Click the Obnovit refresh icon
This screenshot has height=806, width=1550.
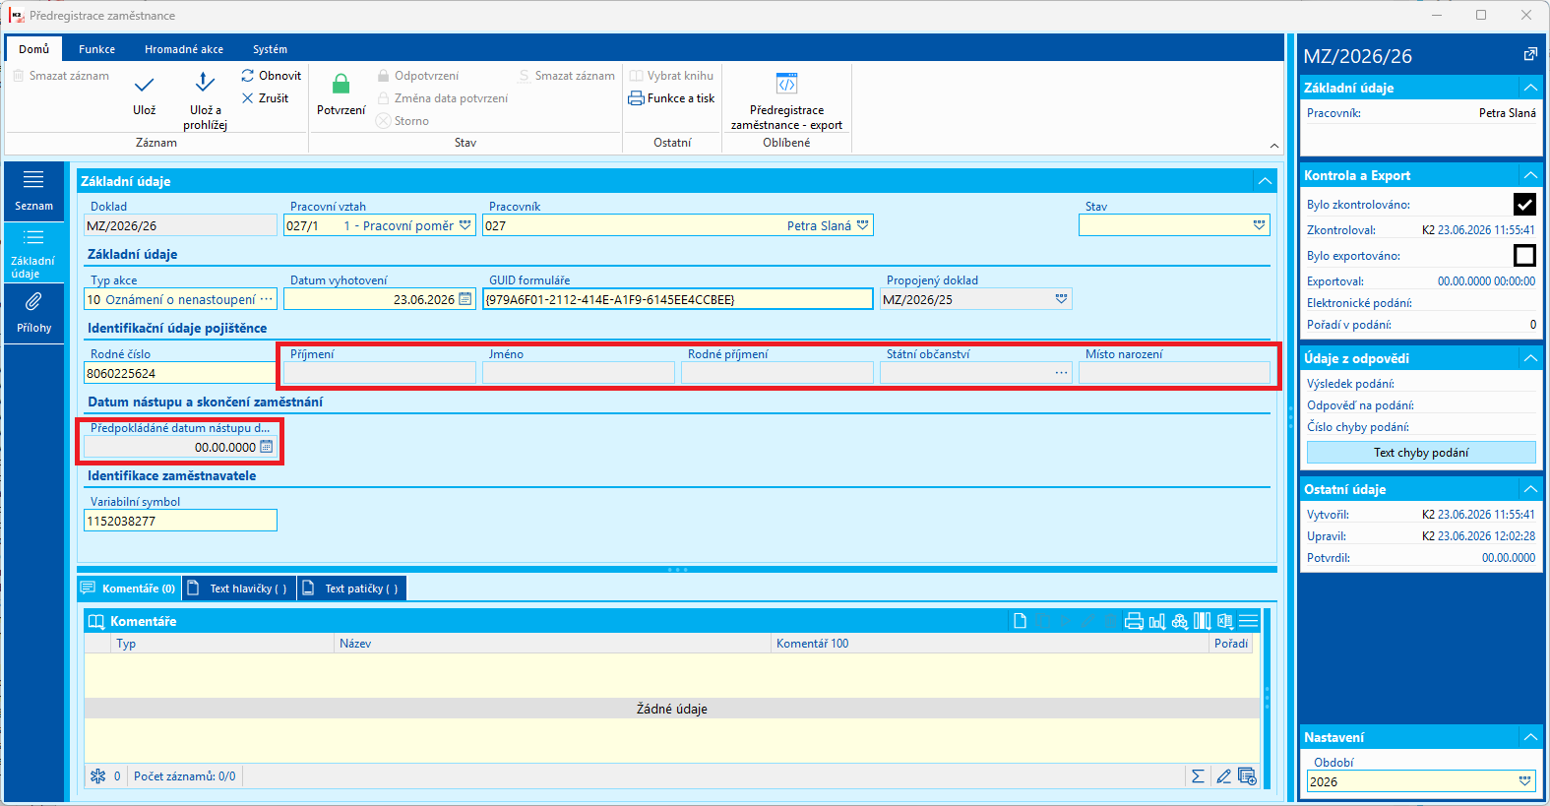click(x=248, y=76)
